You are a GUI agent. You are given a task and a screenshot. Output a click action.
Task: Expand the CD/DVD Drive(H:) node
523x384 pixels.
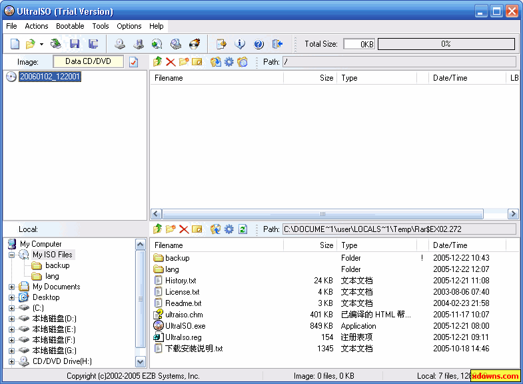12,361
